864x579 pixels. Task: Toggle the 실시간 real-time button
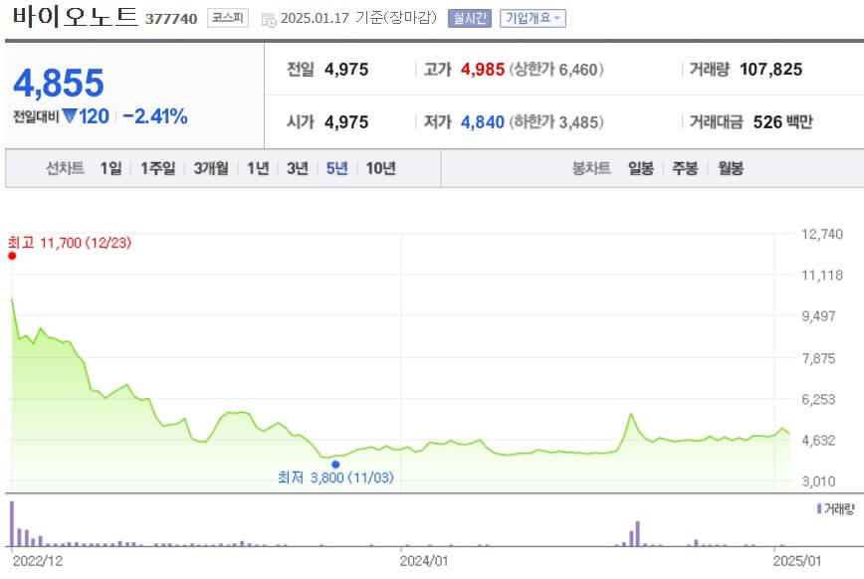coord(470,18)
